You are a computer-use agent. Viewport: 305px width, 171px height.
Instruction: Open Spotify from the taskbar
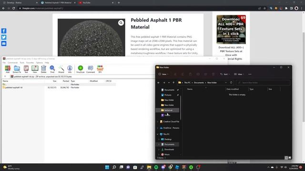(x=156, y=167)
